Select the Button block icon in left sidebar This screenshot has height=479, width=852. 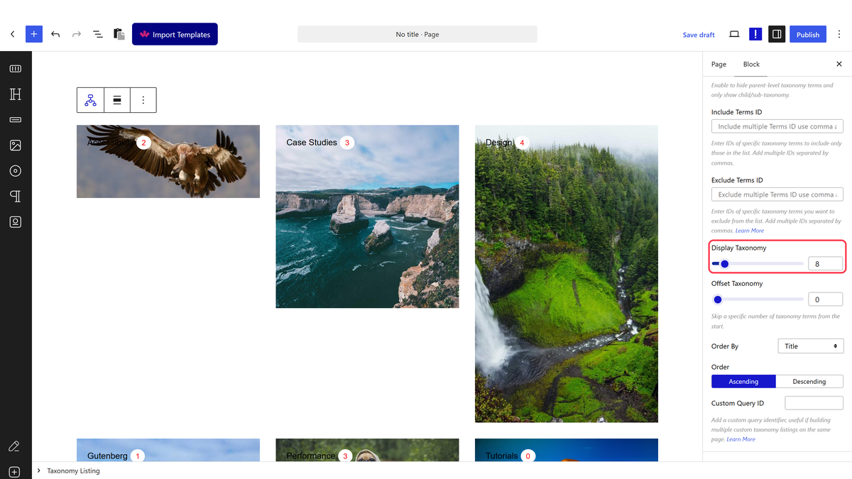click(x=16, y=120)
